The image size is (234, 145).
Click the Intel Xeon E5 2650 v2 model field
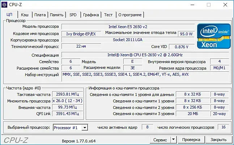128,27
